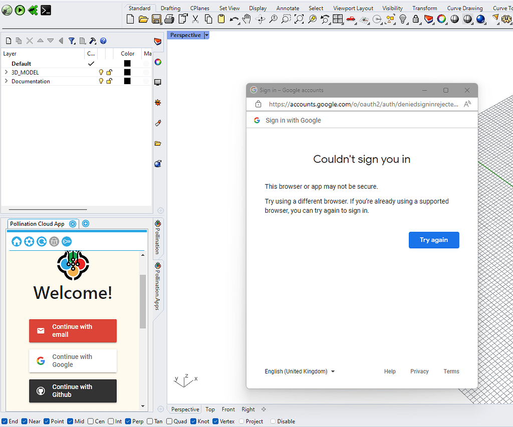Change color swatch of the Default layer

click(x=127, y=64)
